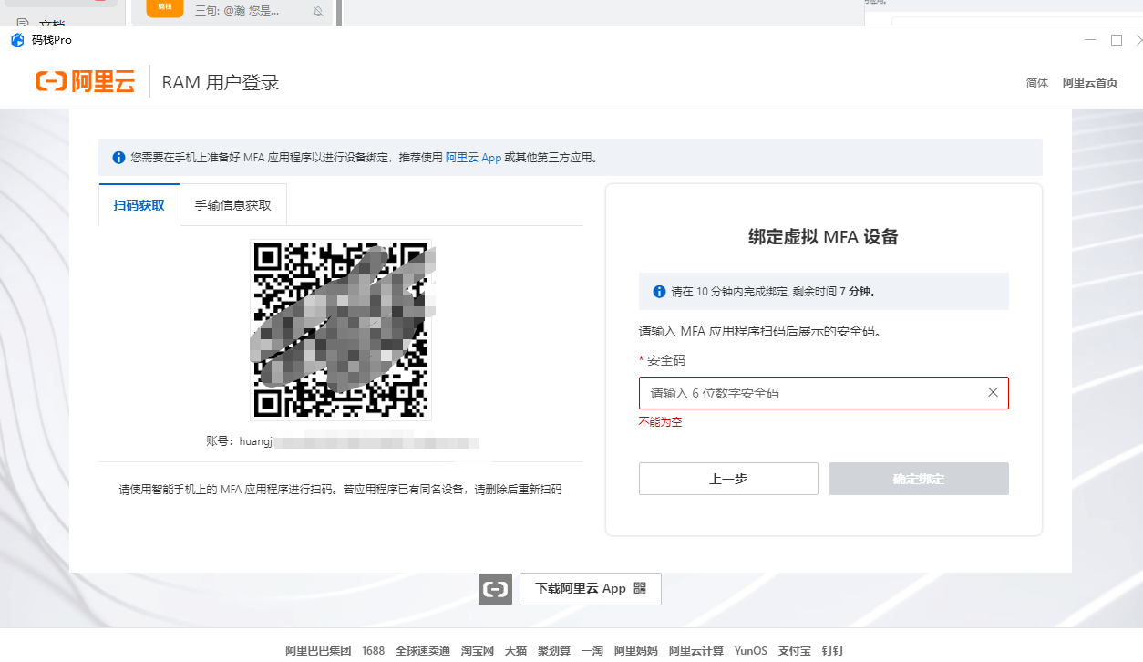This screenshot has height=662, width=1143.
Task: Click the RAM 用户登录 title text
Action: tap(221, 82)
